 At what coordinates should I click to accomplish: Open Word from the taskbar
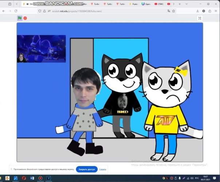(x=32, y=178)
